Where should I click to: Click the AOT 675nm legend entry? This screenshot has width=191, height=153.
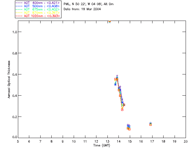pyautogui.click(x=38, y=9)
